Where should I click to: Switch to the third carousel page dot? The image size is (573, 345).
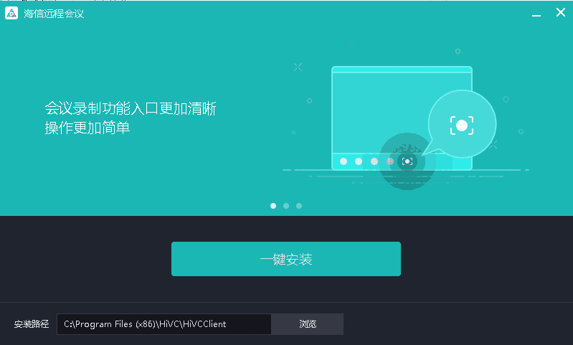coord(299,206)
